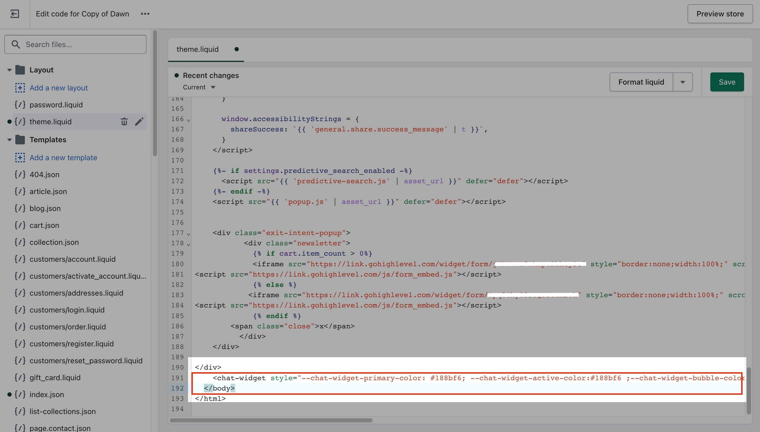The height and width of the screenshot is (432, 760).
Task: Open the three-dot more actions menu
Action: 145,14
